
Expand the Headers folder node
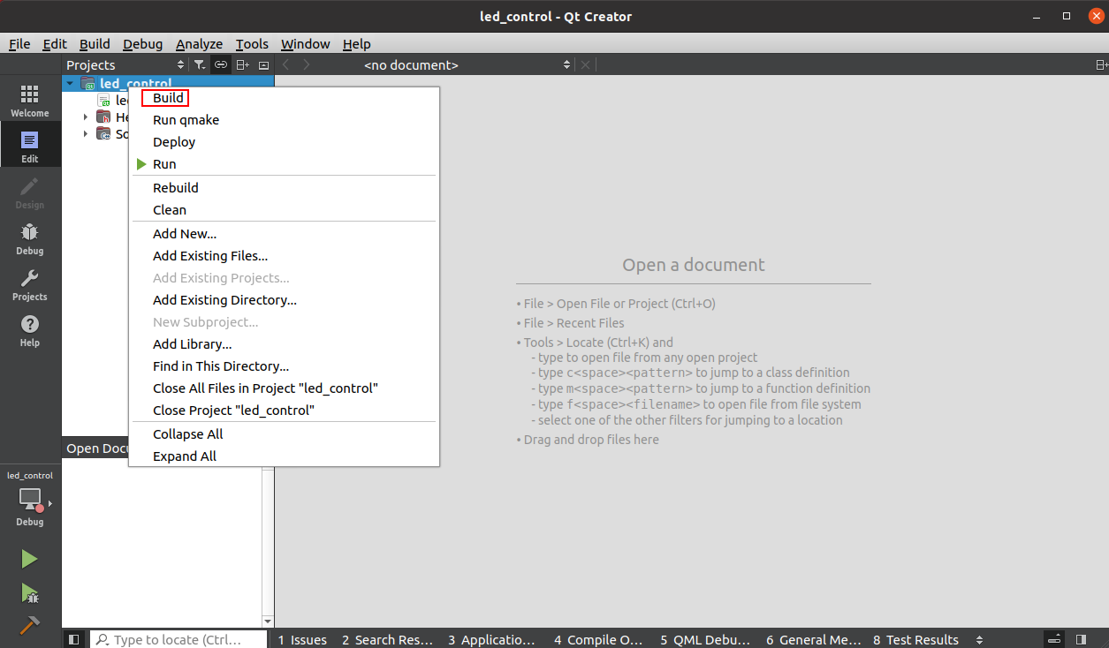pos(86,117)
